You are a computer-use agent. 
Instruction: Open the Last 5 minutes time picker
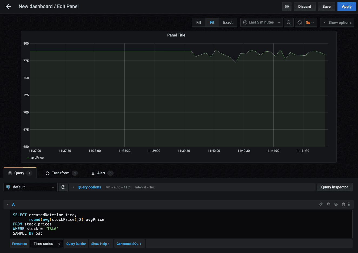pos(261,22)
